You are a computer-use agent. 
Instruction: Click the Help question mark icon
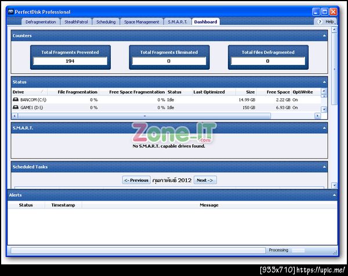coord(320,22)
